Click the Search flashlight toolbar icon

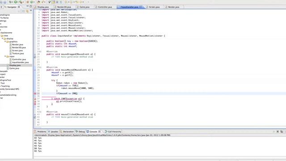click(x=42, y=2)
